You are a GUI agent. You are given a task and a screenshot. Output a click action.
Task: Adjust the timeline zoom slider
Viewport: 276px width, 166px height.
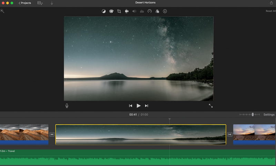coord(253,114)
